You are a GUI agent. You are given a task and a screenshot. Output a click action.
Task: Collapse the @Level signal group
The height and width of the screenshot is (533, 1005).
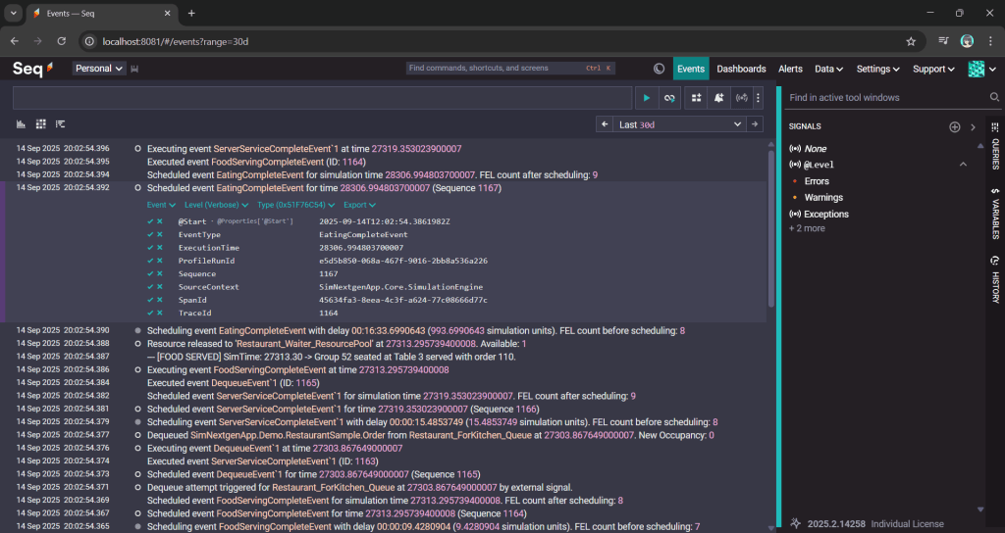pos(963,165)
